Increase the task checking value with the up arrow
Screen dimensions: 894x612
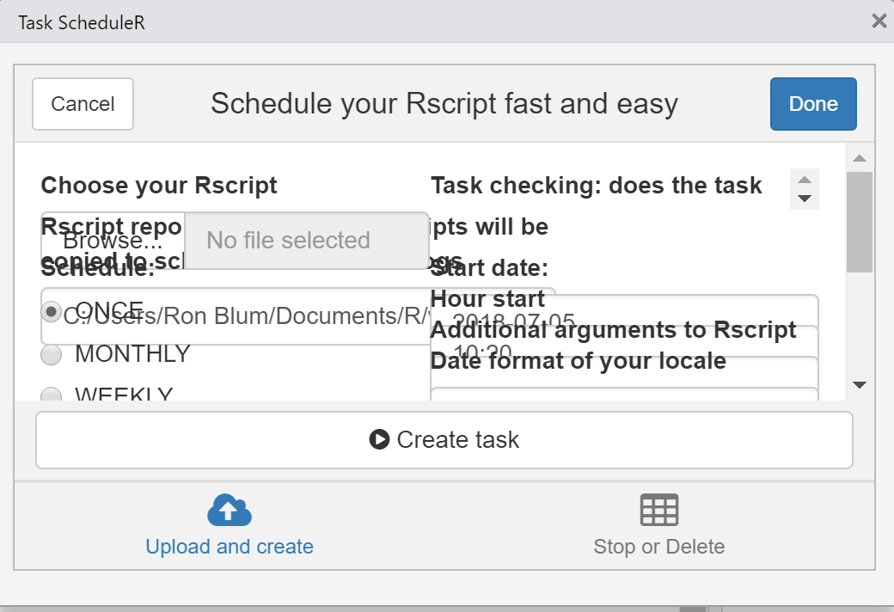pyautogui.click(x=805, y=179)
